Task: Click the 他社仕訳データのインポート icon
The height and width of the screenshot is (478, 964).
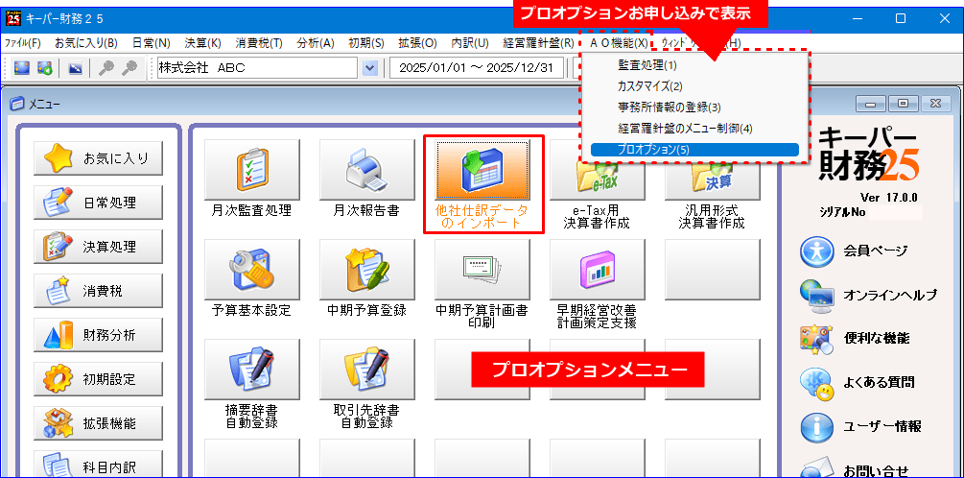Action: point(482,169)
